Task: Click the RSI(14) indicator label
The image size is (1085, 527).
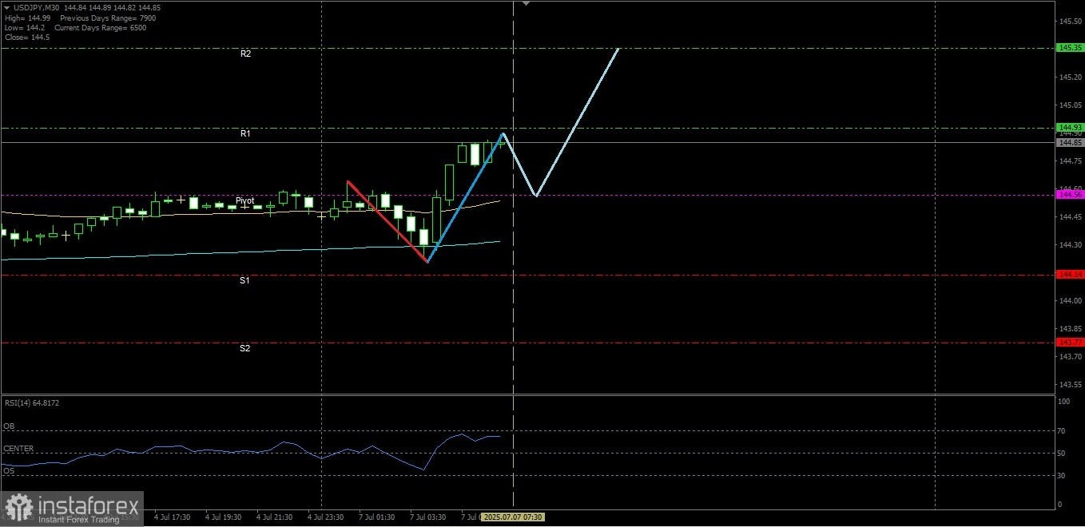Action: coord(32,403)
